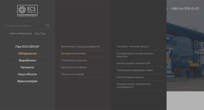Click the search magnifier icon

point(48,26)
